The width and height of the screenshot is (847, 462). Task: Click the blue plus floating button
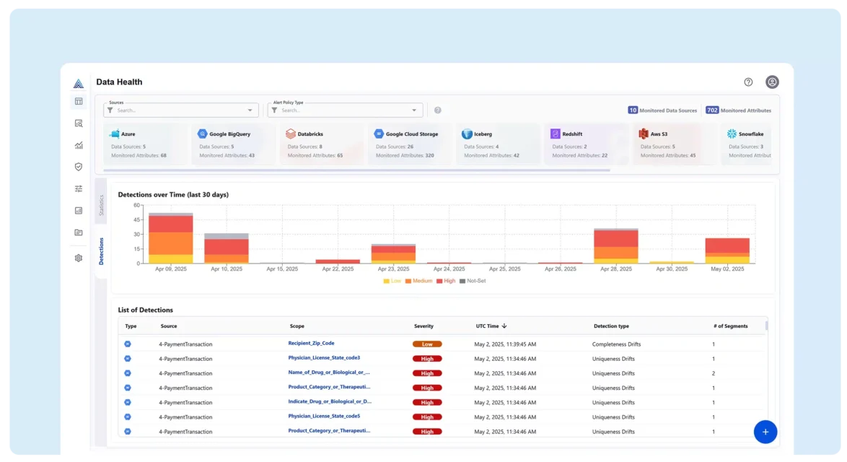click(765, 432)
